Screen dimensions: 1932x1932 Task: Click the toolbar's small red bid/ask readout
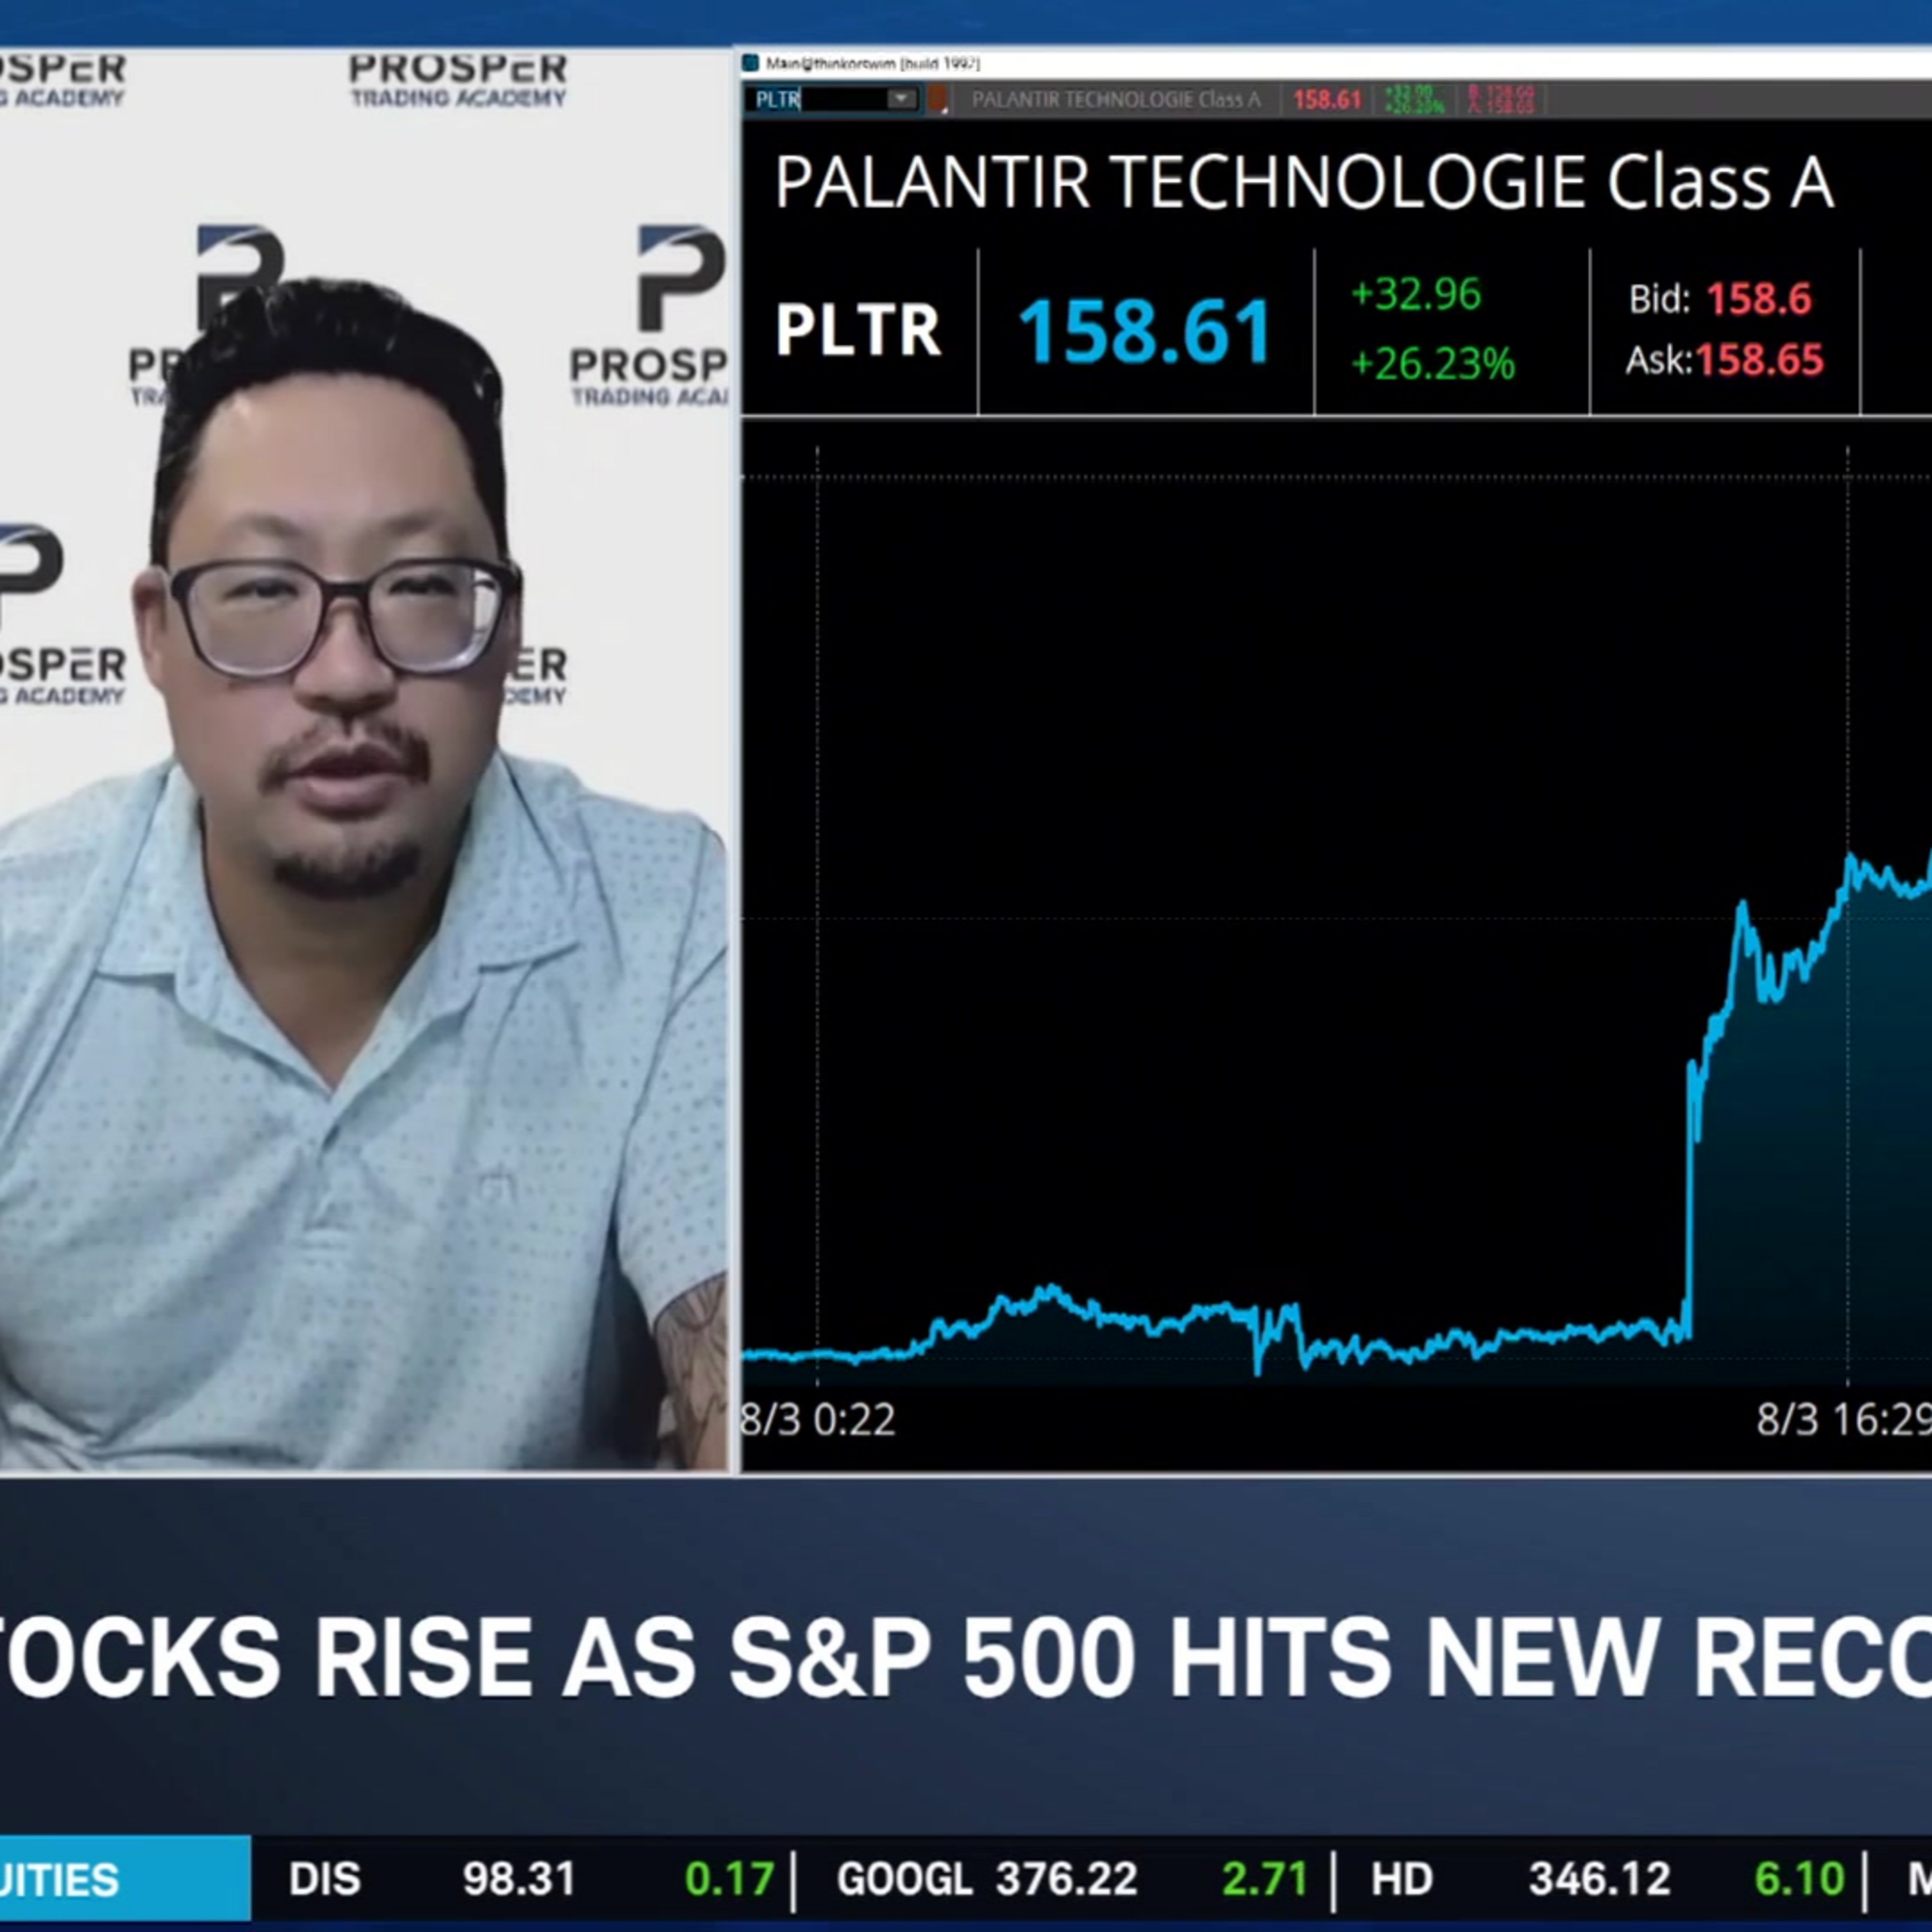[1500, 99]
